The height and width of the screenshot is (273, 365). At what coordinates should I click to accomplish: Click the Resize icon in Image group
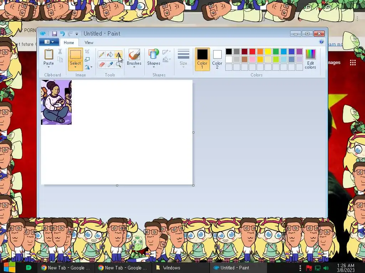(x=87, y=59)
